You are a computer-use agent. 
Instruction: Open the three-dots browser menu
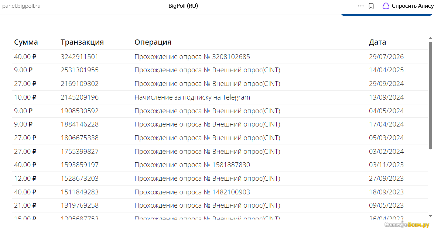click(360, 6)
